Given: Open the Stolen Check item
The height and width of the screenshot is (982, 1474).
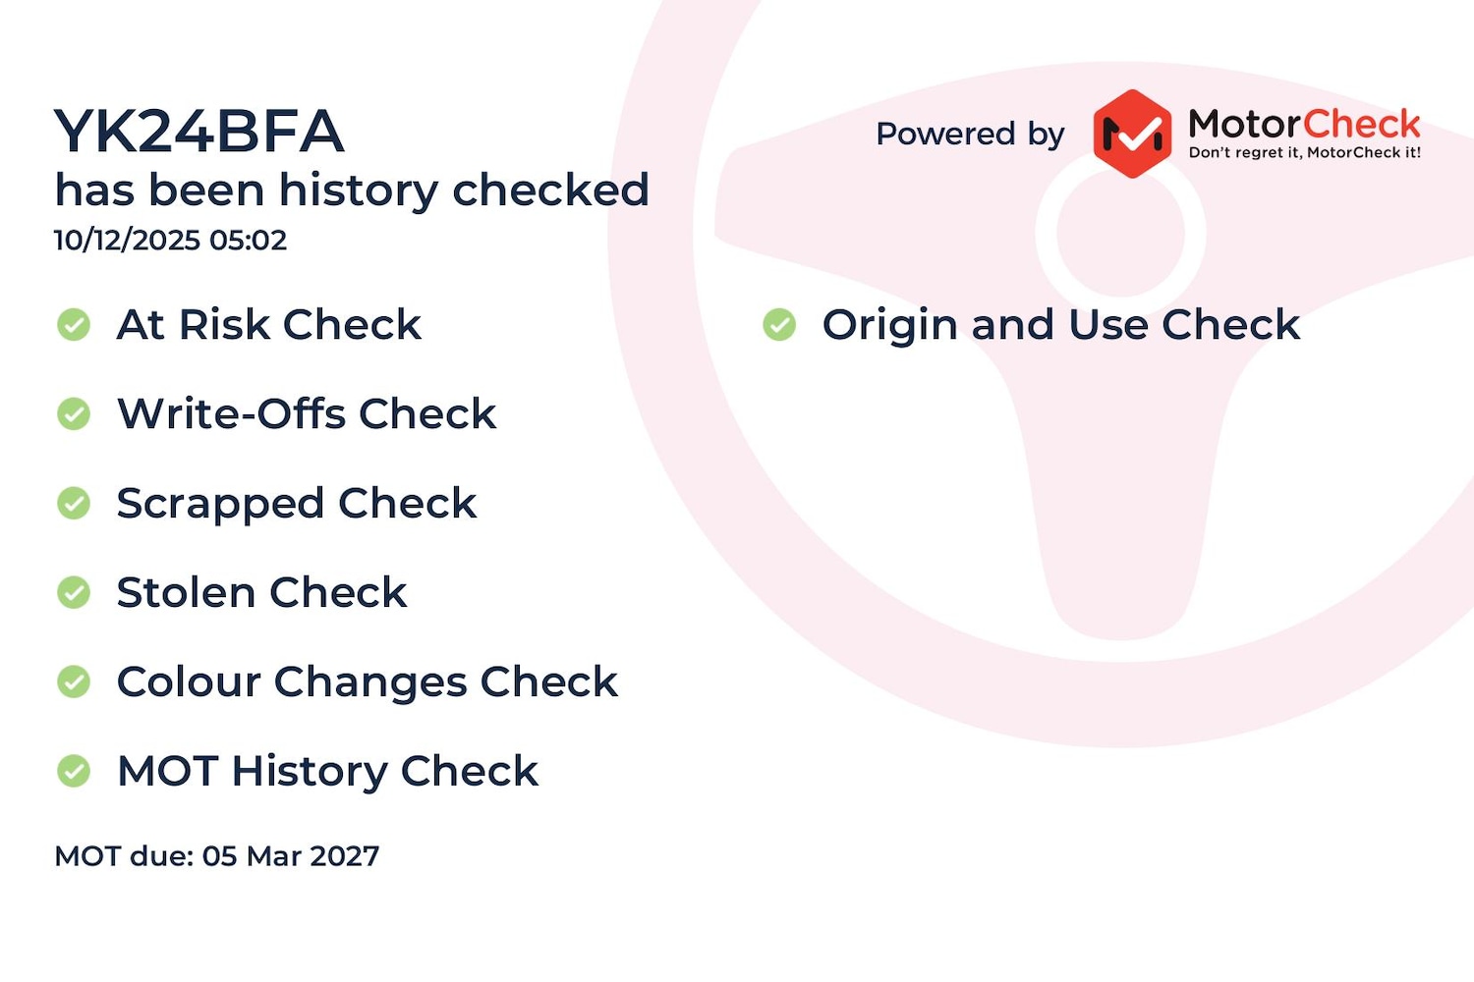Looking at the screenshot, I should pyautogui.click(x=261, y=592).
